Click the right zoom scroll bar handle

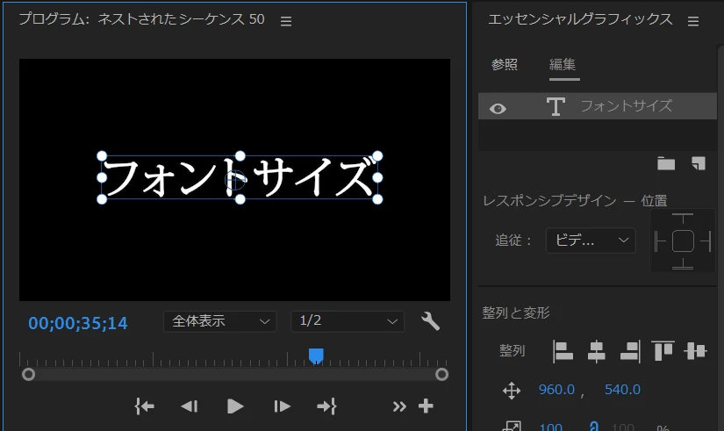[442, 374]
